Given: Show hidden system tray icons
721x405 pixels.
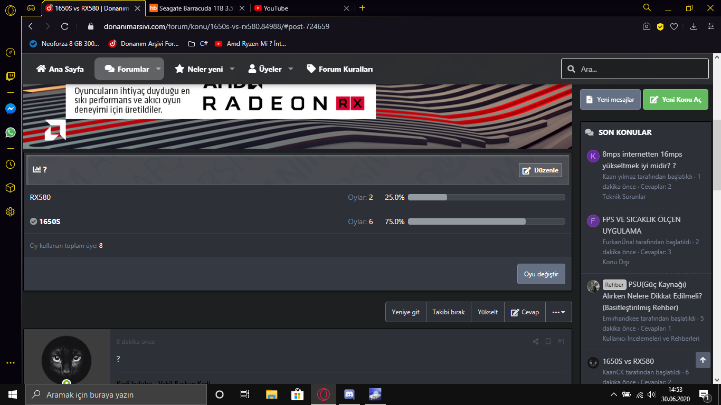Looking at the screenshot, I should tap(613, 394).
